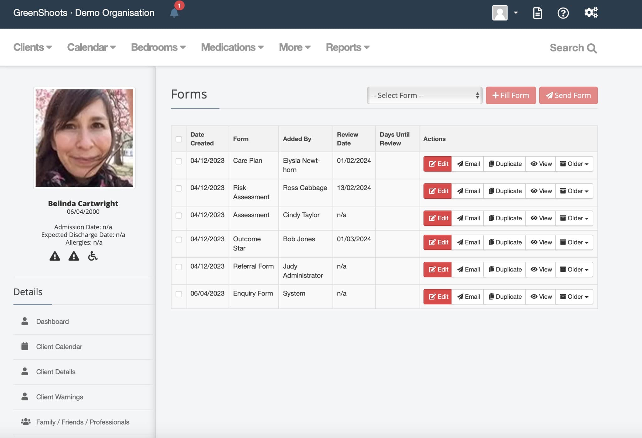642x438 pixels.
Task: Click the first warning triangle icon
Action: (x=55, y=256)
